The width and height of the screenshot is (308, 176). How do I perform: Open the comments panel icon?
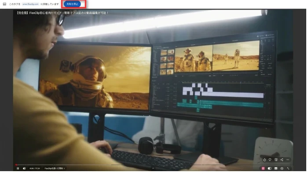coord(276,160)
